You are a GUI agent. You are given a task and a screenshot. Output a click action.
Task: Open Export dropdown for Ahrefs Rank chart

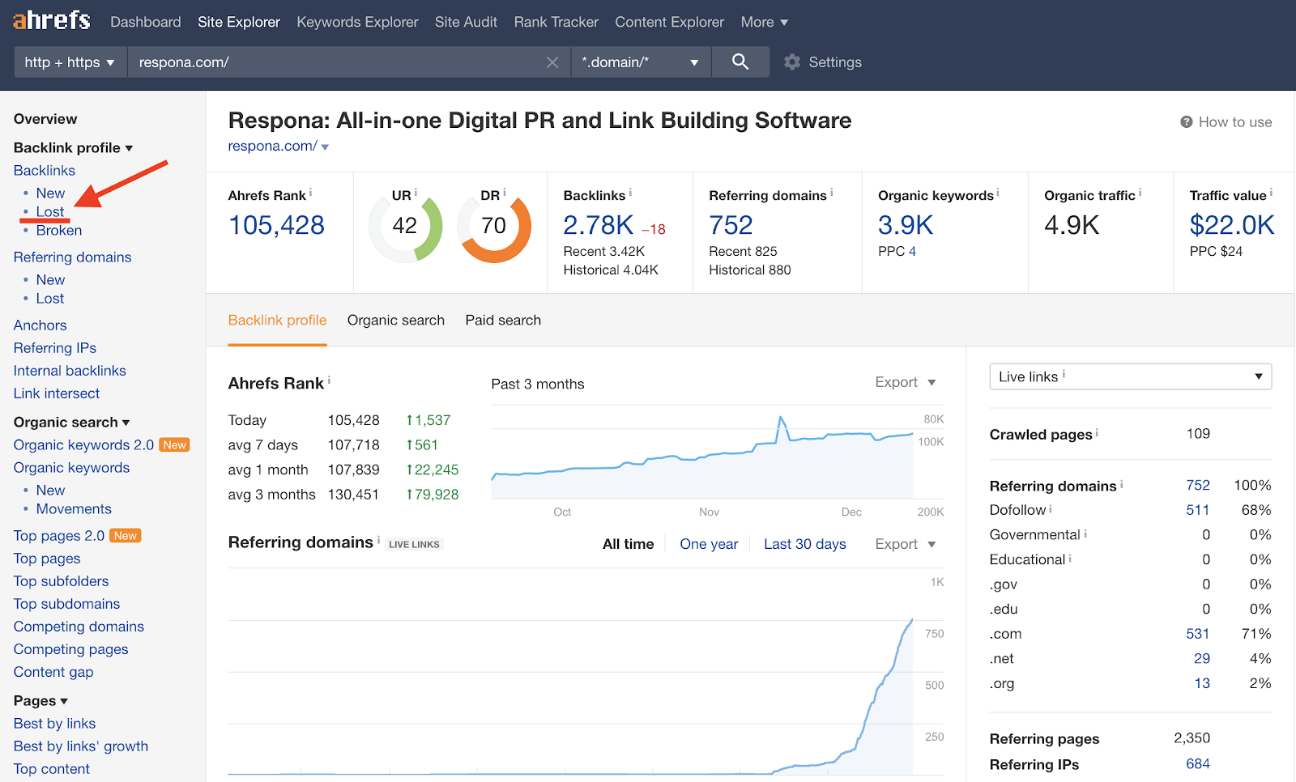pos(906,382)
